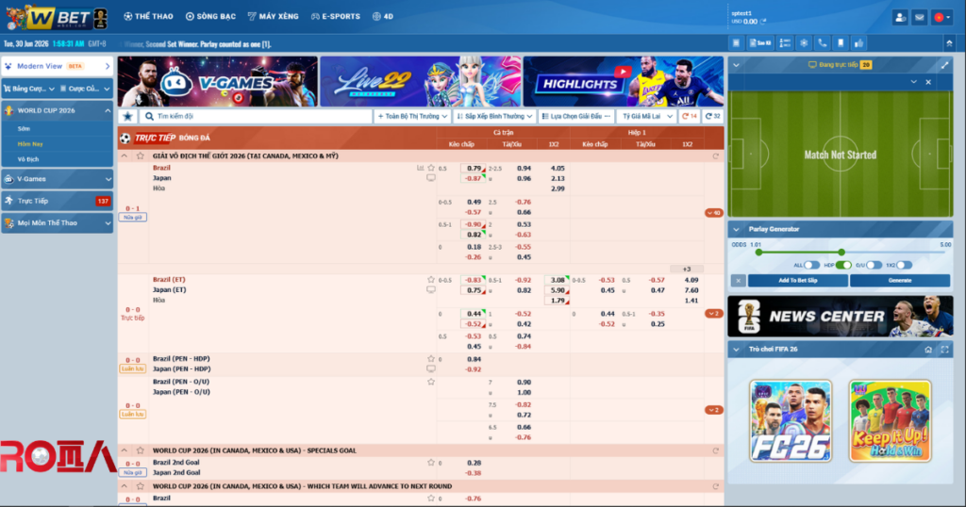Open the Sắp Xếp Bình Thường dropdown
This screenshot has height=507, width=966.
[x=494, y=116]
